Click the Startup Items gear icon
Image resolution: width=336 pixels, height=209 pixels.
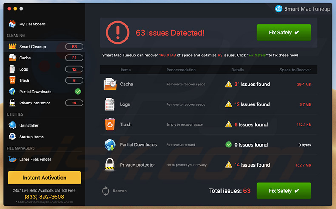coord(12,136)
